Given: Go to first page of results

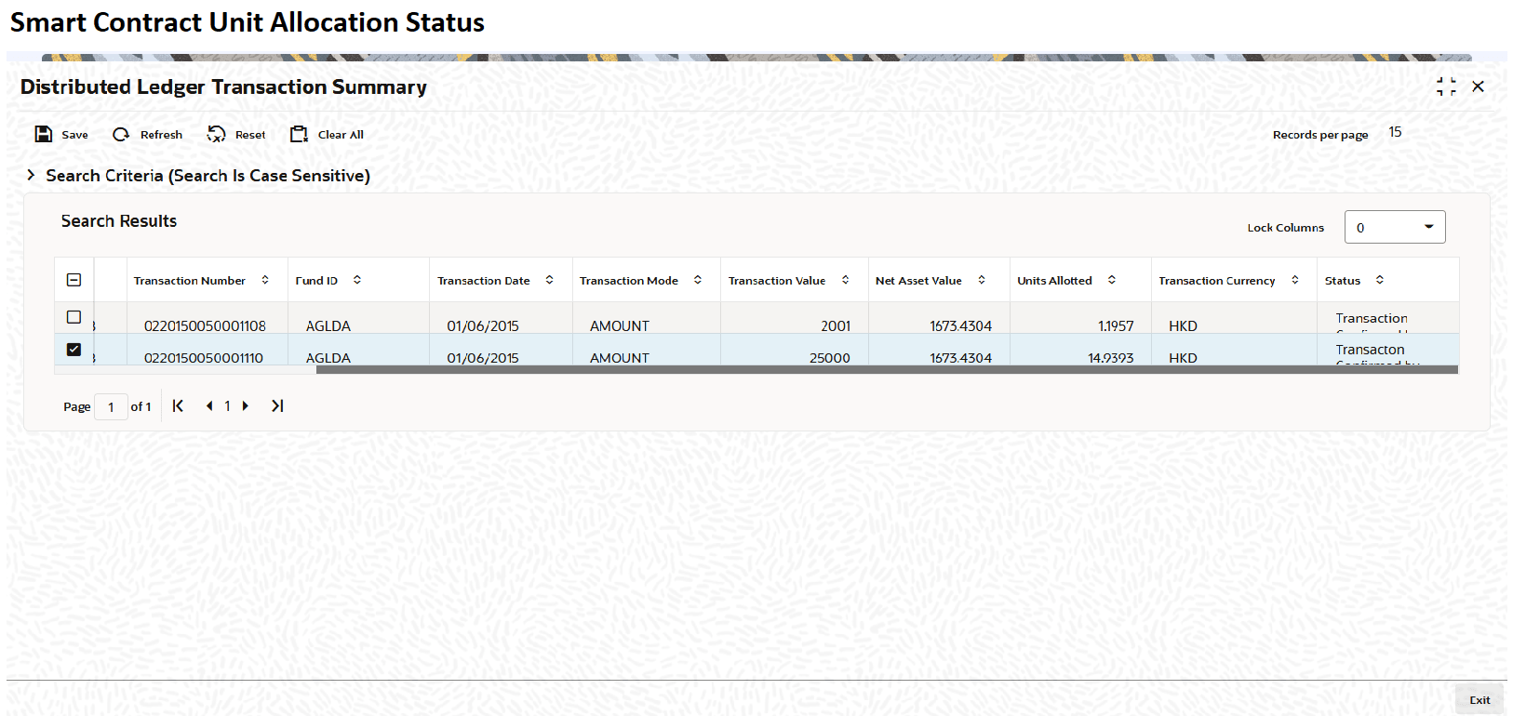Looking at the screenshot, I should coord(178,405).
